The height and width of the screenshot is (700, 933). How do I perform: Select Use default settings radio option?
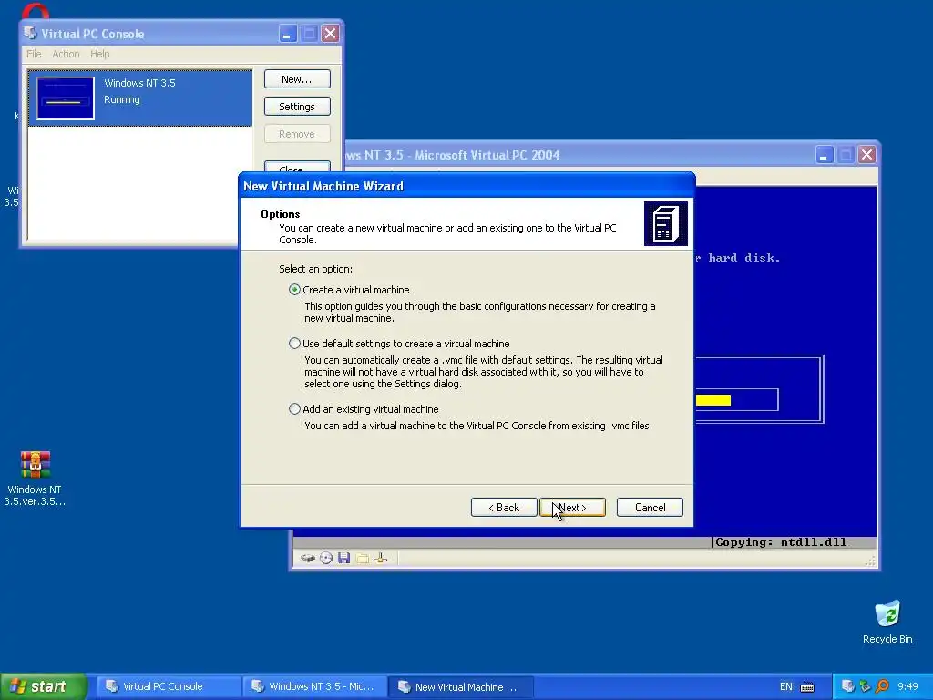(294, 344)
